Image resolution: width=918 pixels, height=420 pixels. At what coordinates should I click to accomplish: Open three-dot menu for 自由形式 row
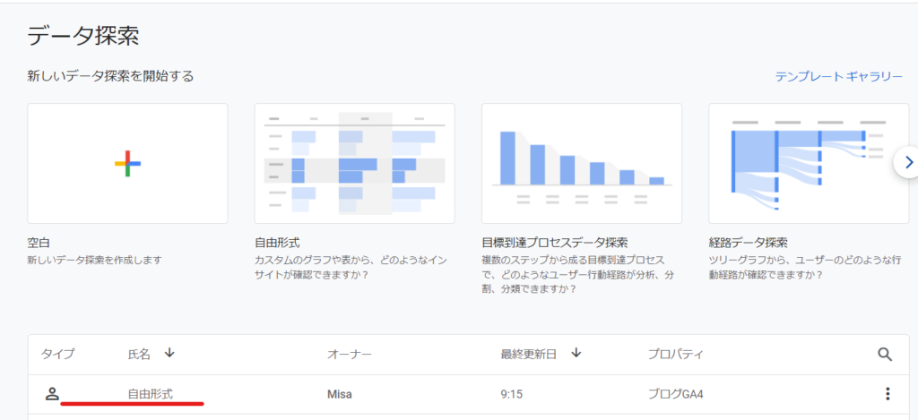coord(888,394)
